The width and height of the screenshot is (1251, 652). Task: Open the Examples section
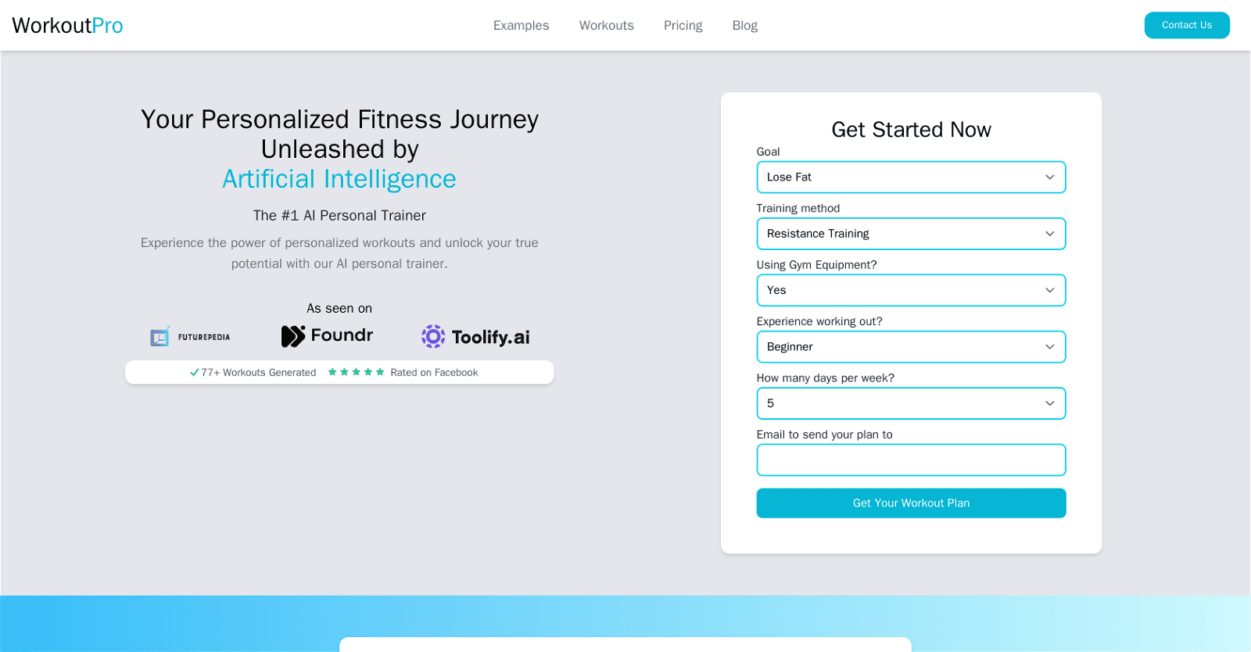521,25
